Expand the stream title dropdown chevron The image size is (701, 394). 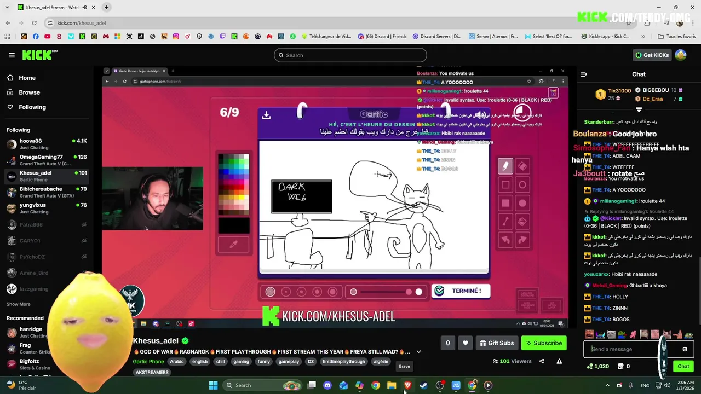(418, 352)
